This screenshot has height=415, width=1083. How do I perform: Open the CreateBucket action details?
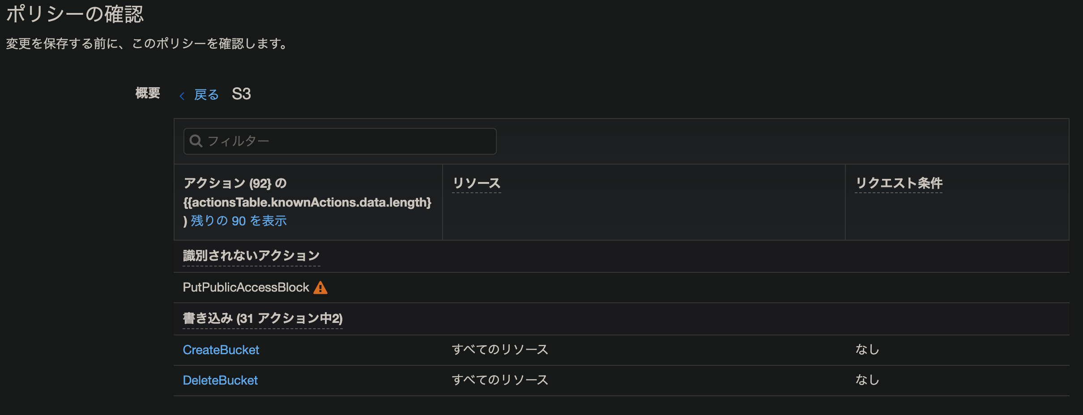221,350
